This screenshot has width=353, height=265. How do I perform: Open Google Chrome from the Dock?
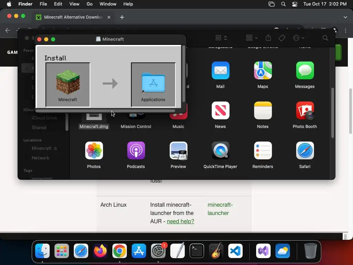[120, 251]
